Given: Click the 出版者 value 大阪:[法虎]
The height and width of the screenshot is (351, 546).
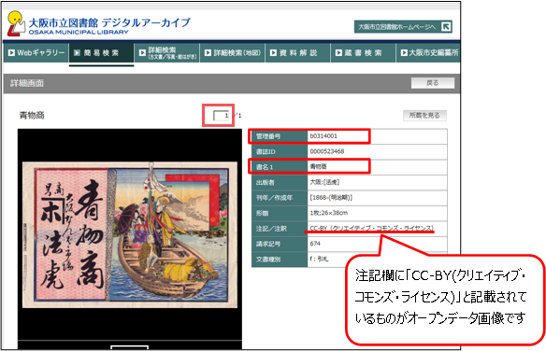Looking at the screenshot, I should (324, 182).
